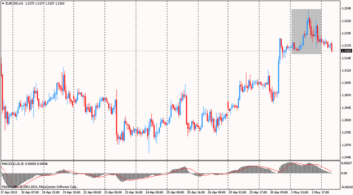This screenshot has height=195, width=353.
Task: Click the last red candle at chart's right edge
Action: 331,47
